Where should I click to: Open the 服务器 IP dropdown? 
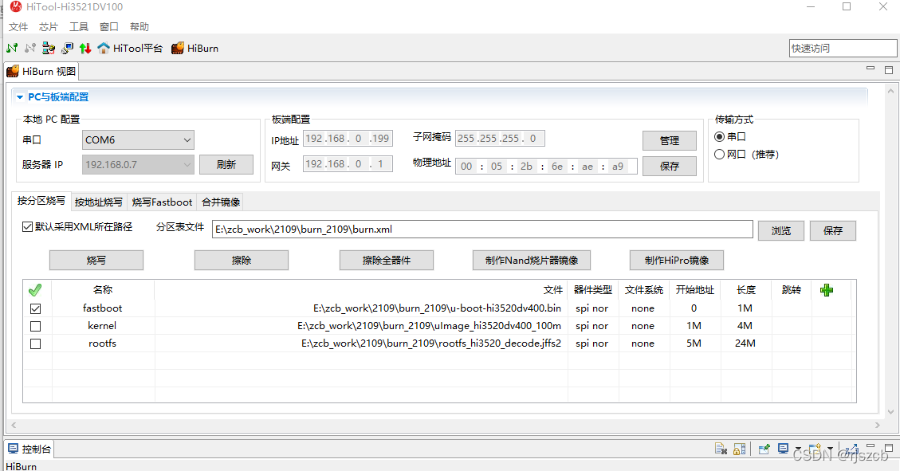[x=138, y=165]
